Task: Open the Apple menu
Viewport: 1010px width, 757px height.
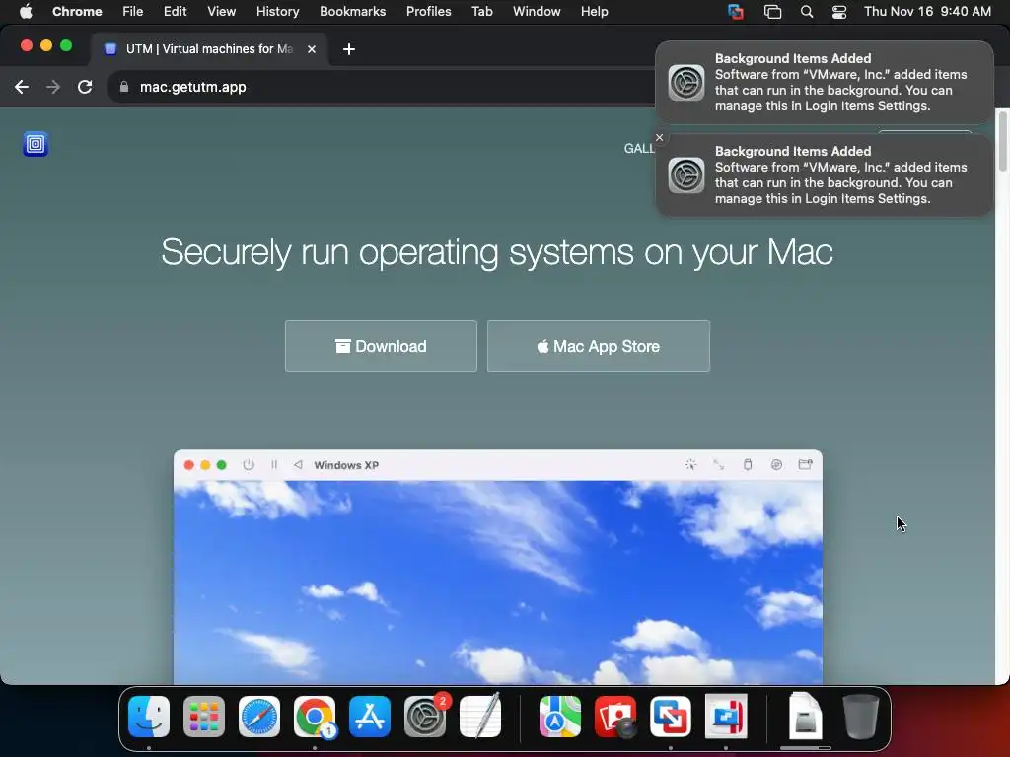Action: pos(26,11)
